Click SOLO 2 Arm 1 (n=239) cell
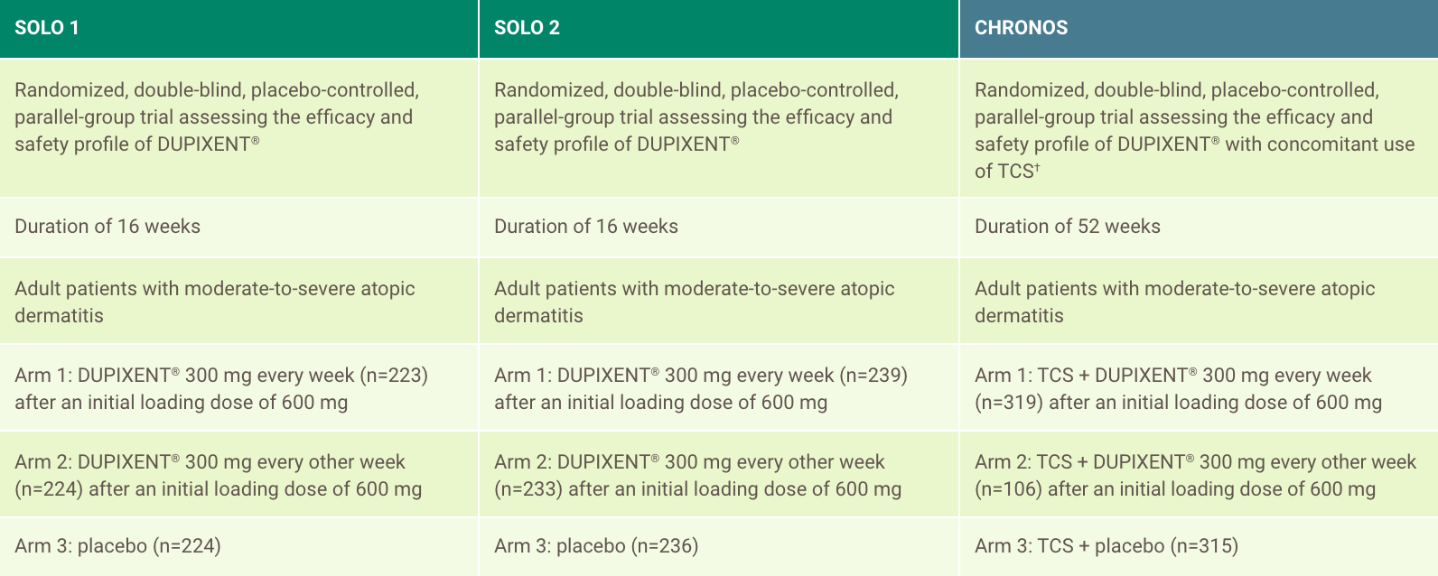The image size is (1438, 576). tap(719, 388)
